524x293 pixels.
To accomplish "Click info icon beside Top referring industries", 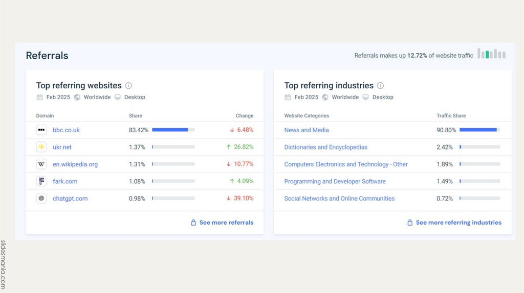I will (380, 86).
